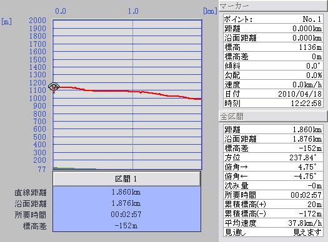
Task: Click the marker time 12:22:58
Action: click(x=306, y=103)
